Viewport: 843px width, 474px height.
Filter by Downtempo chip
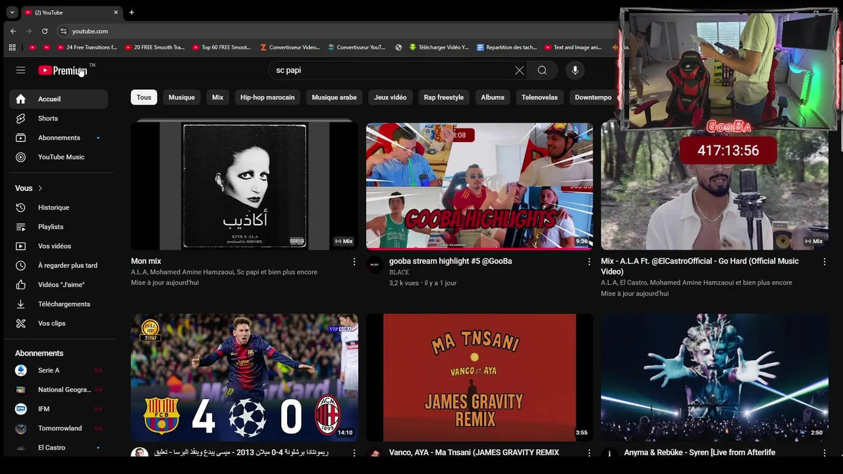point(593,97)
